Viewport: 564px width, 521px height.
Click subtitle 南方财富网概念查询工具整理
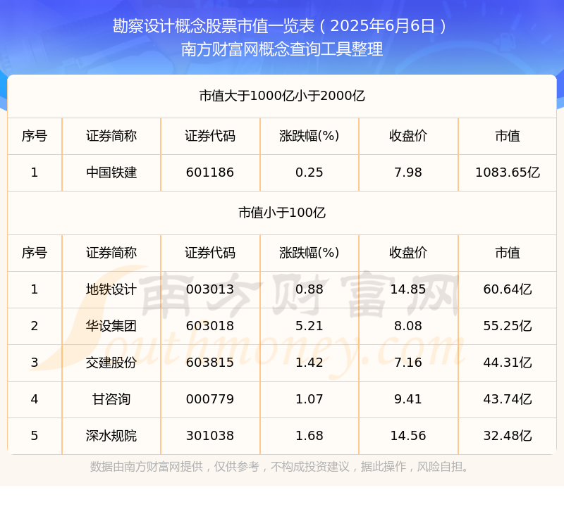tap(282, 49)
